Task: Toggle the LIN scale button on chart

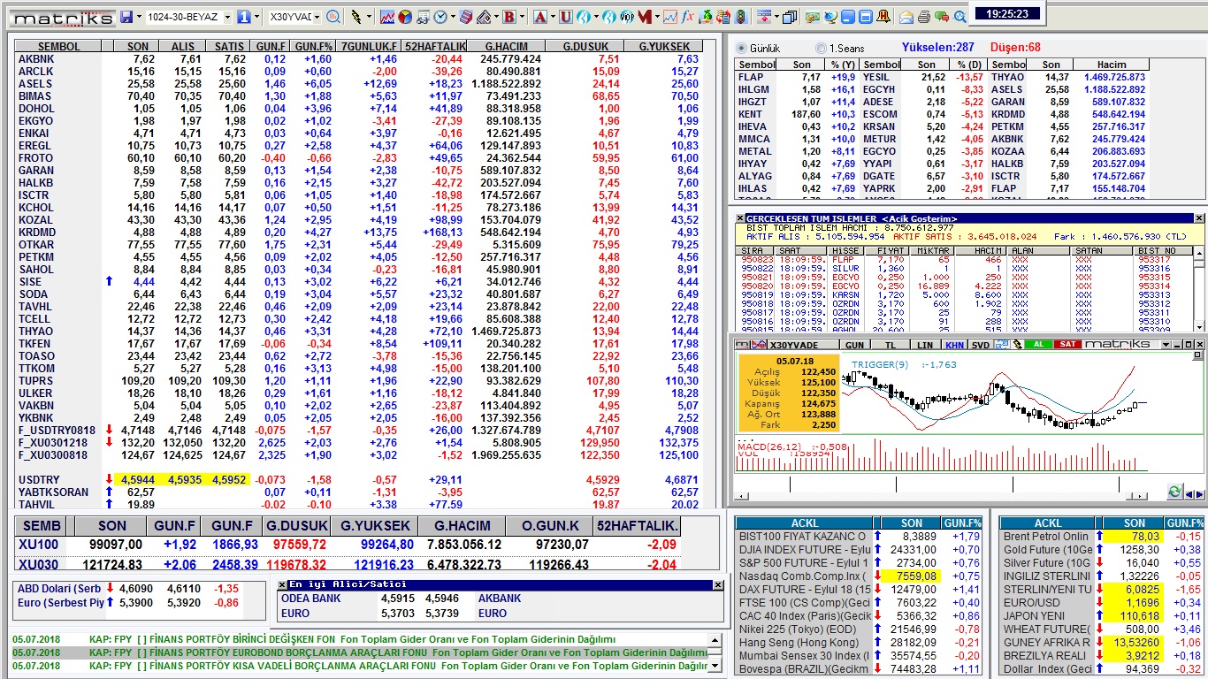Action: 925,345
